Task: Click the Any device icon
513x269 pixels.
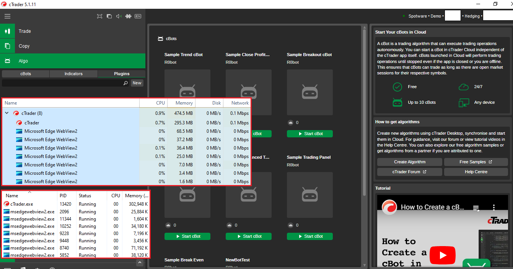Action: point(464,102)
